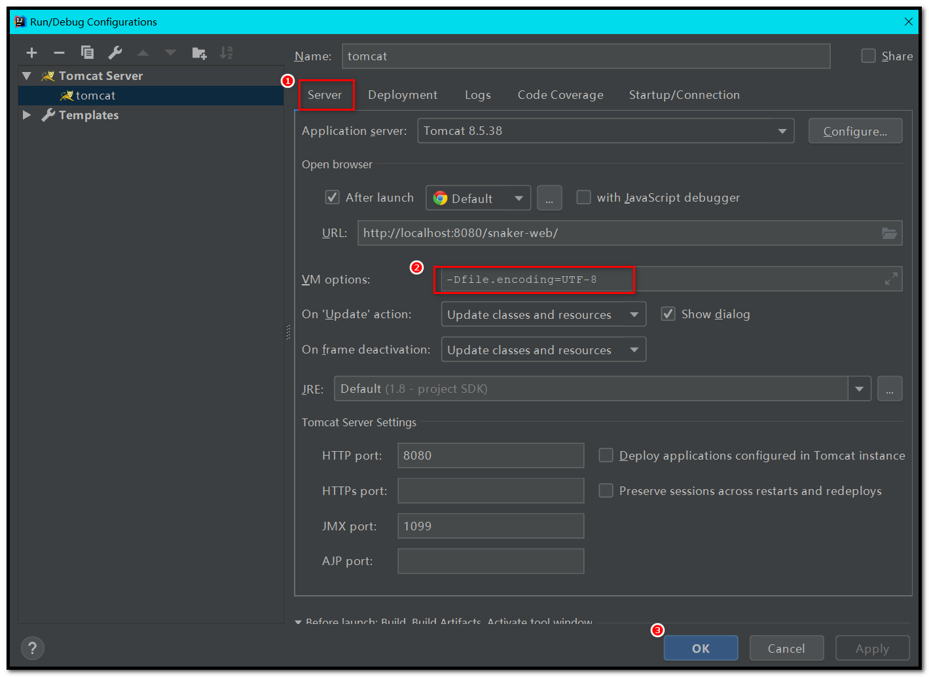Screen dimensions: 929x677
Task: Select the tomcat configuration in the tree
Action: point(151,96)
